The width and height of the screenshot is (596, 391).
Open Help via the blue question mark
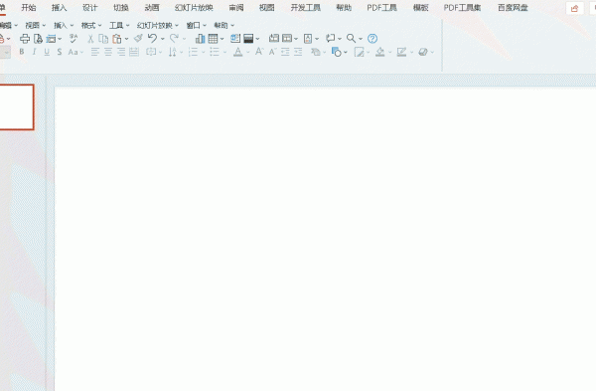pos(372,39)
